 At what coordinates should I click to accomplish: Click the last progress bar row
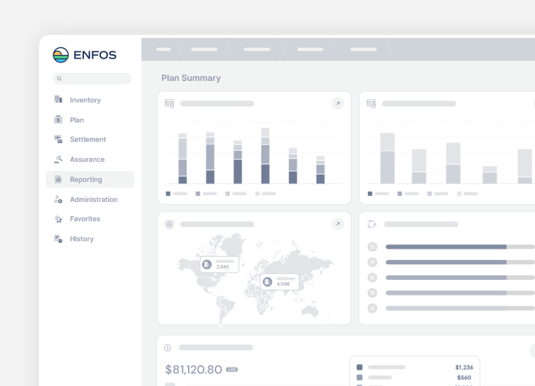460,308
